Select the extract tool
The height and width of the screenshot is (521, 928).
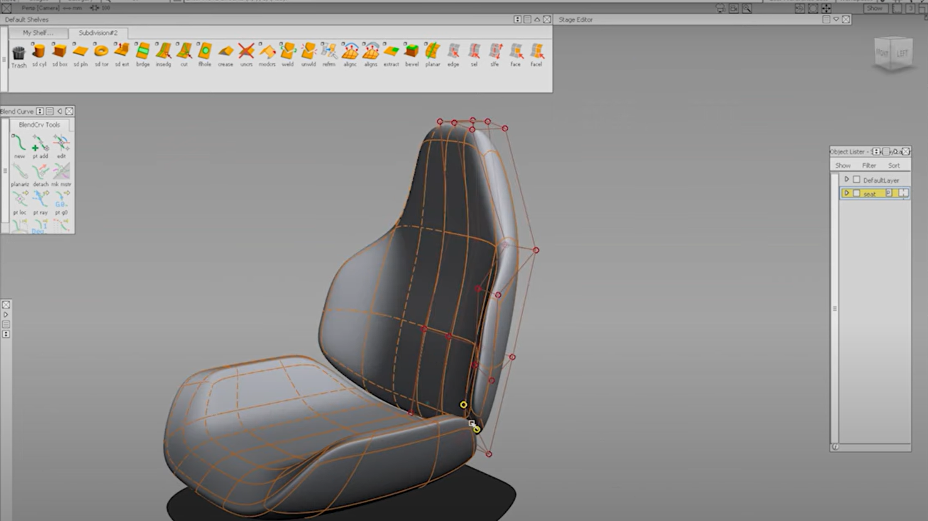(x=391, y=53)
